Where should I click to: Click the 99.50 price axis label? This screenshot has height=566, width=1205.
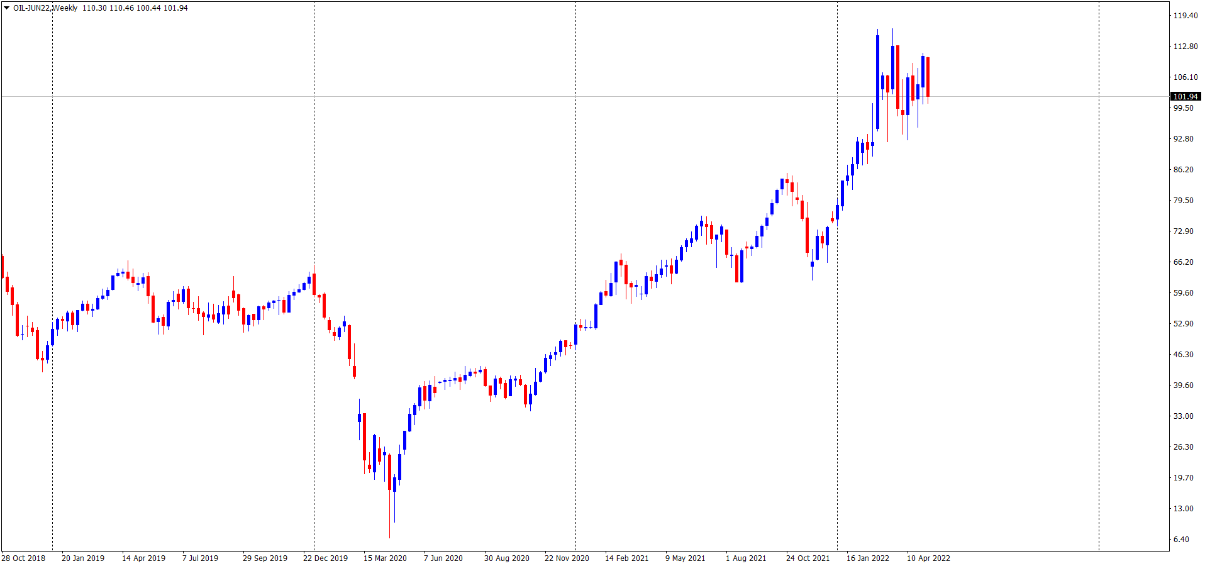1183,108
